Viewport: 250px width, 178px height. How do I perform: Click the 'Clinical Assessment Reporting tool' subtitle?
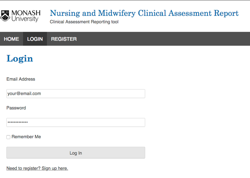tap(84, 22)
